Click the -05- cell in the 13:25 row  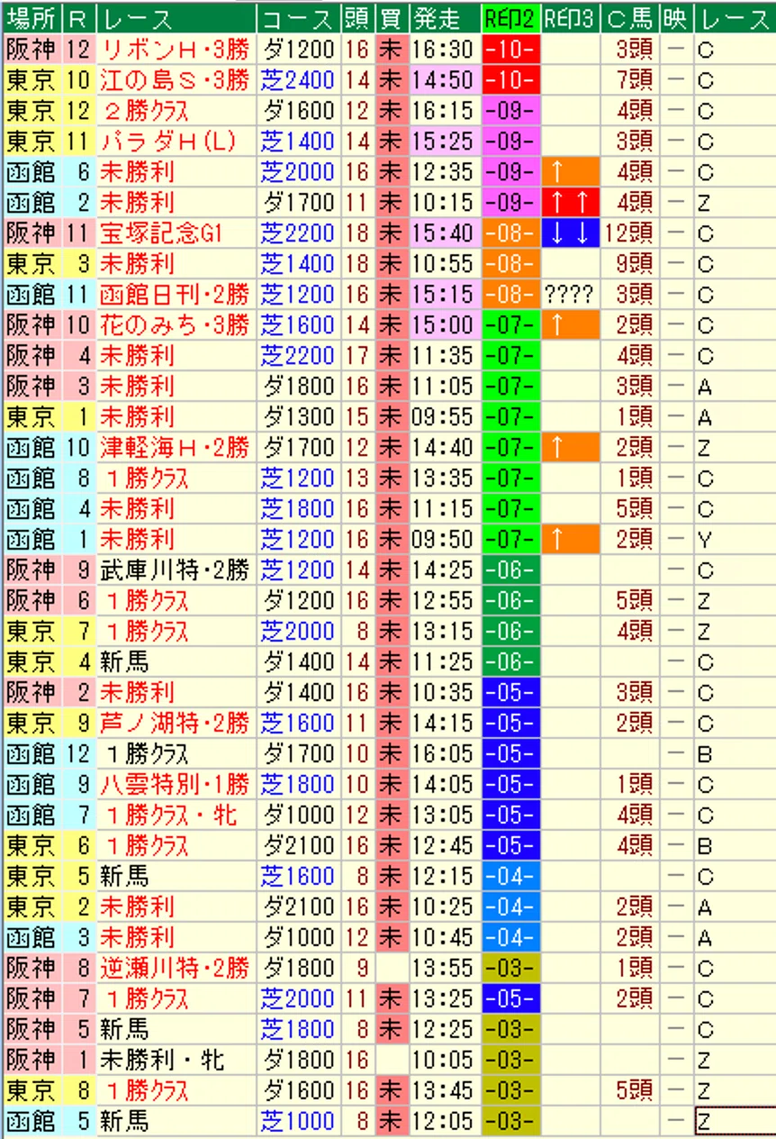click(510, 999)
